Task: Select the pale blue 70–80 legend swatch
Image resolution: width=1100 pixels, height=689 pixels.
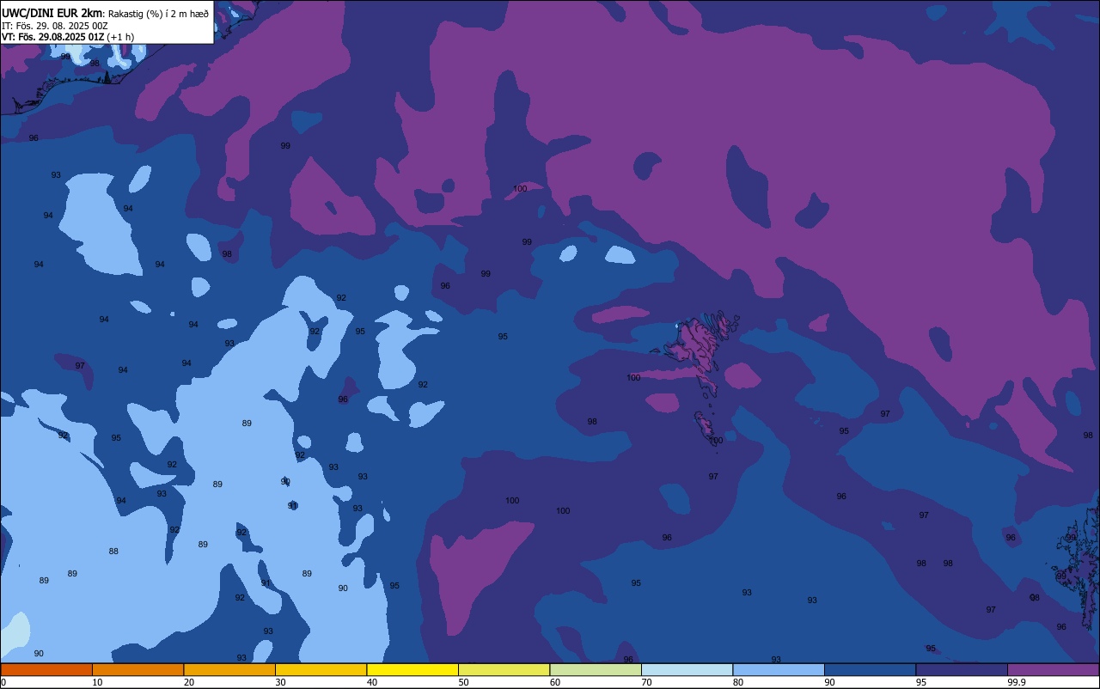Action: pyautogui.click(x=687, y=669)
